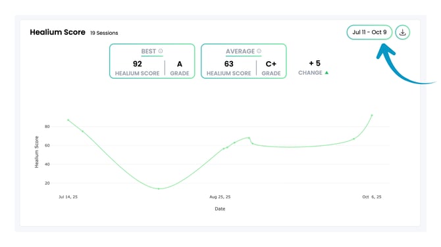Download the Healium Score report
Viewport: 441px width, 247px height.
tap(402, 32)
